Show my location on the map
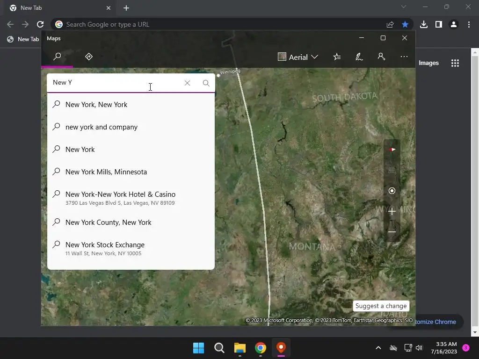479x359 pixels. [392, 191]
